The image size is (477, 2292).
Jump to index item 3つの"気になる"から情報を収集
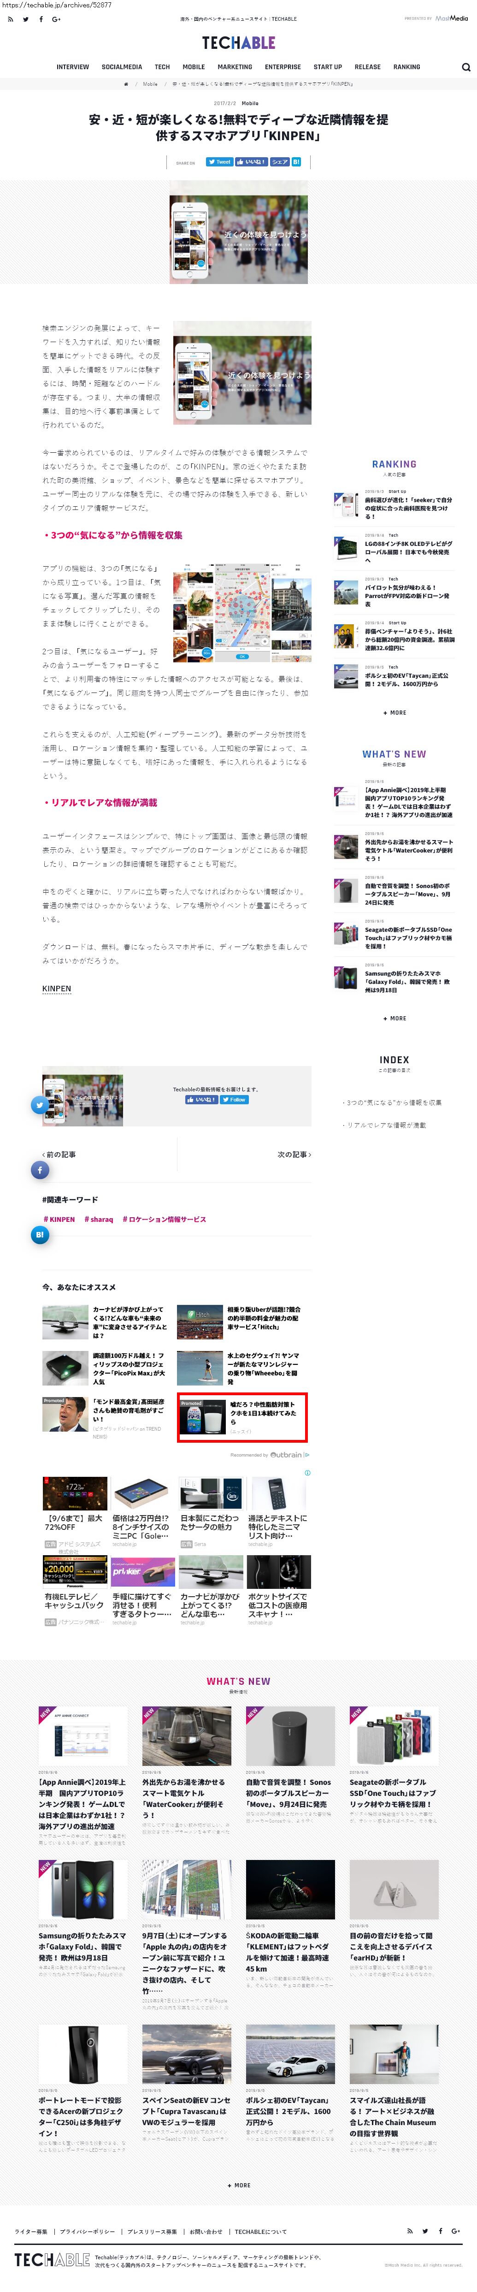pyautogui.click(x=393, y=1102)
